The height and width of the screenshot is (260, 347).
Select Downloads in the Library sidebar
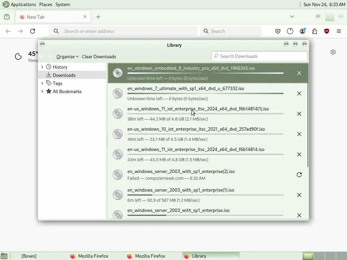pos(72,75)
